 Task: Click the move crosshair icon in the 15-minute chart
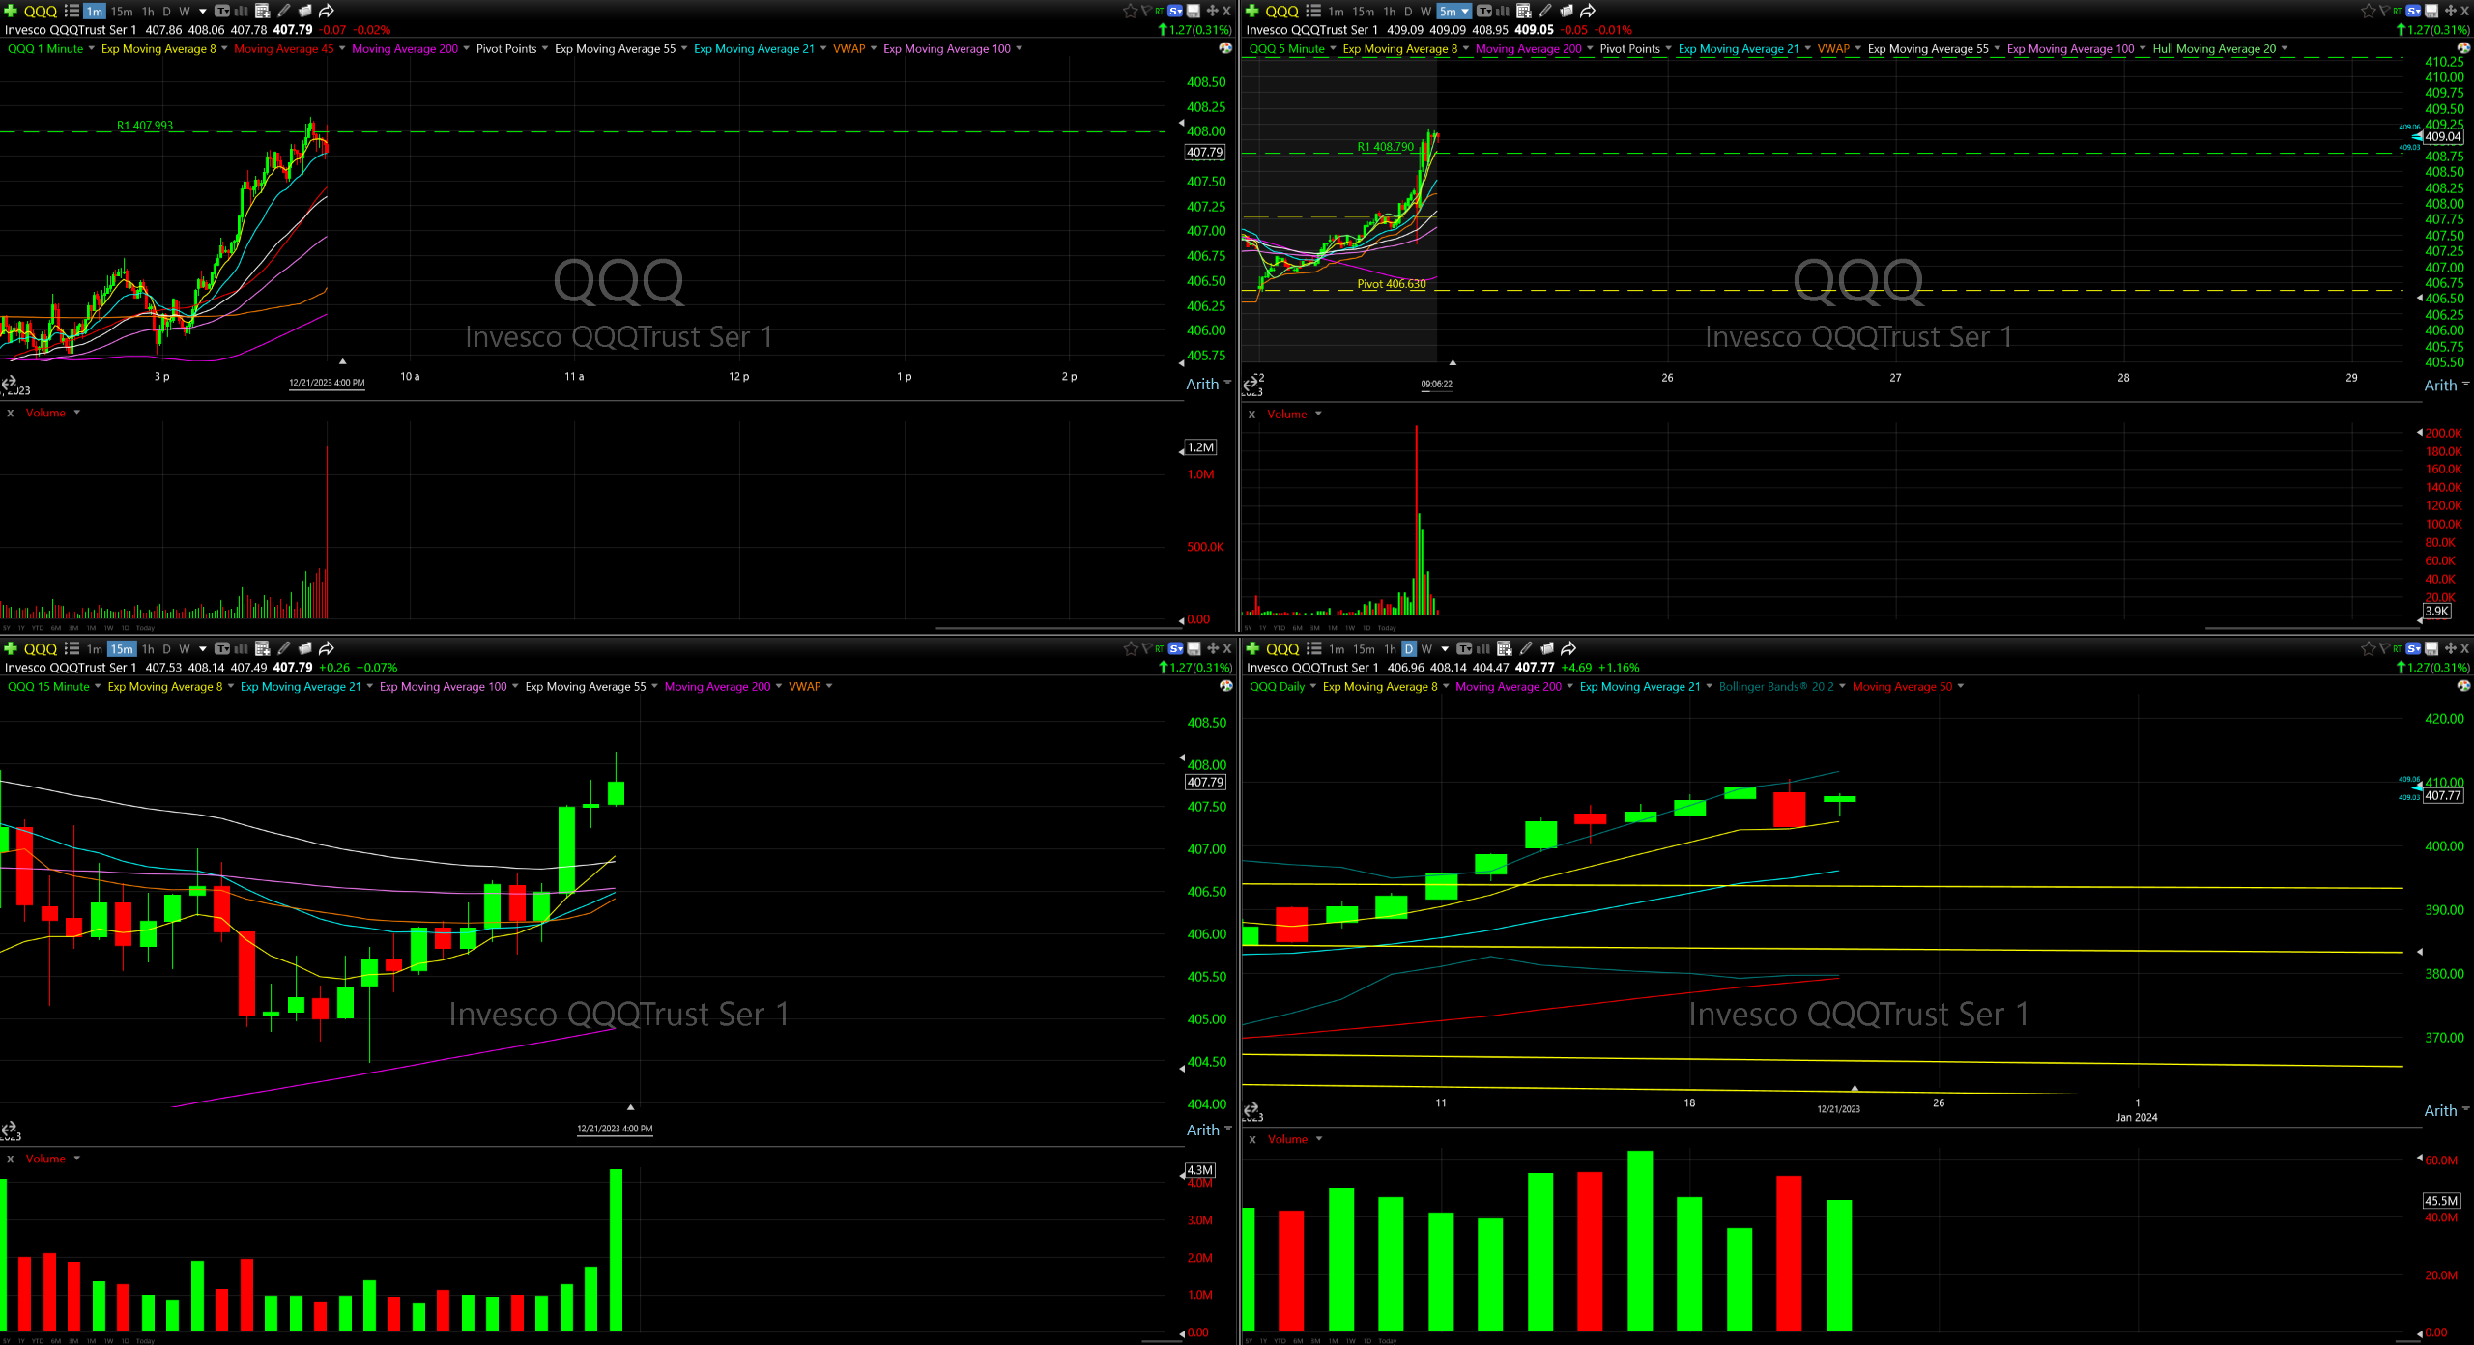coord(1212,648)
